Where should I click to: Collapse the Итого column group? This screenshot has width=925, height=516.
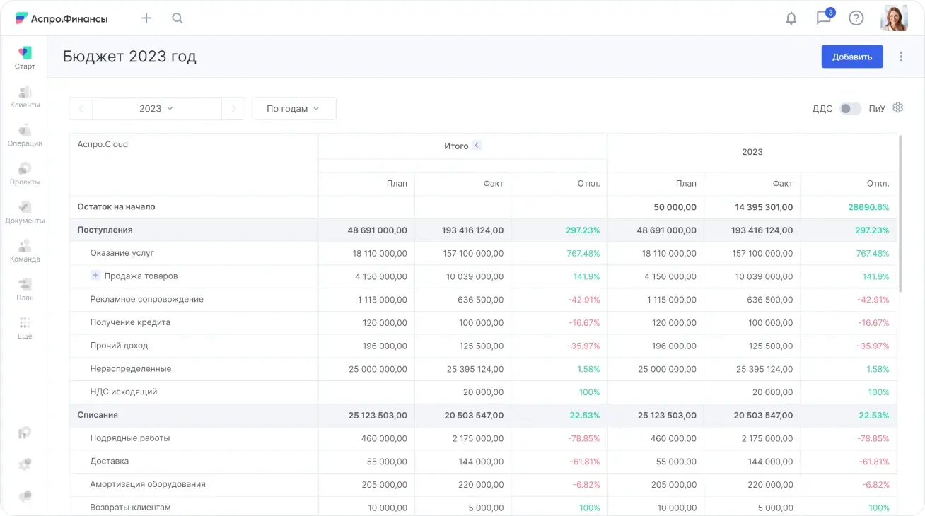coord(477,146)
